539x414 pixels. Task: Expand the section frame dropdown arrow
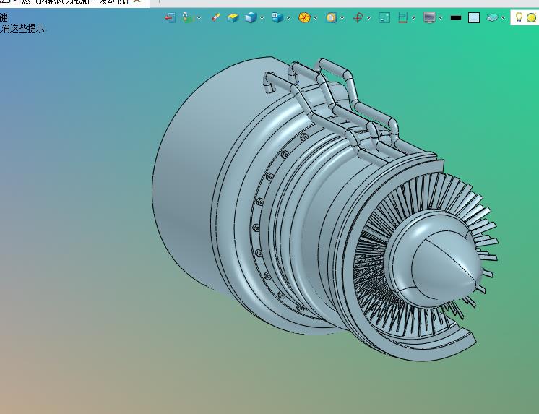(413, 18)
